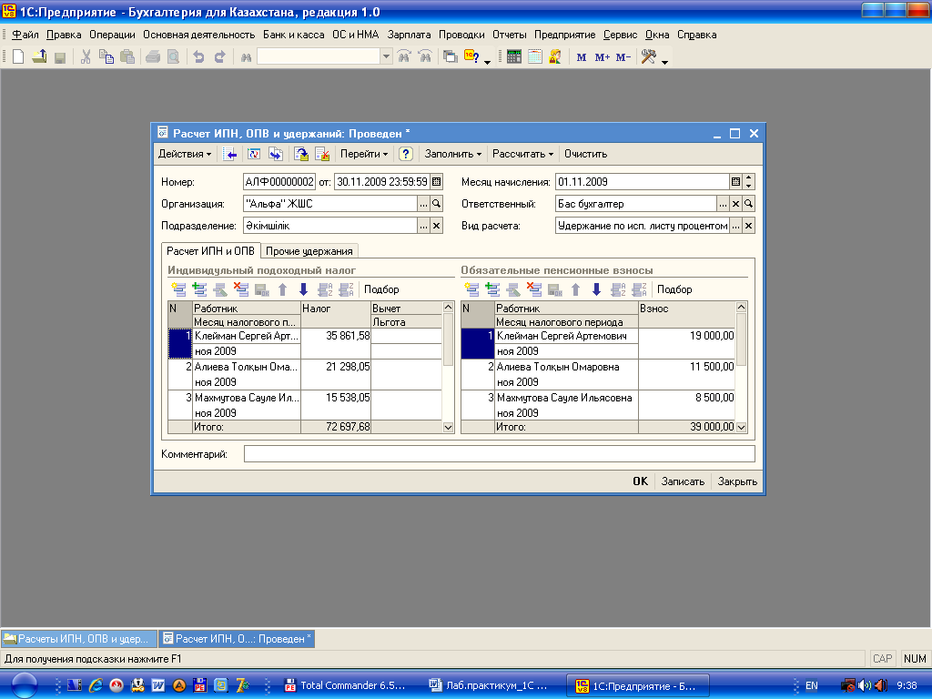This screenshot has width=932, height=699.
Task: Clear the Вид расчета field with X
Action: coord(748,226)
